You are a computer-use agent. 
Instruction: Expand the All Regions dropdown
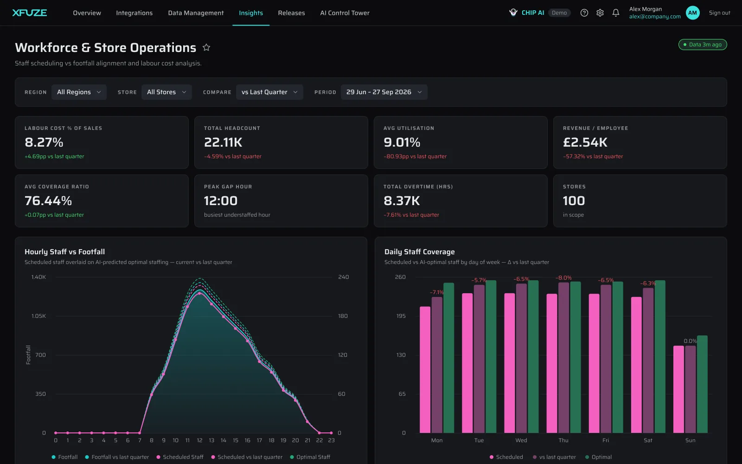tap(79, 92)
